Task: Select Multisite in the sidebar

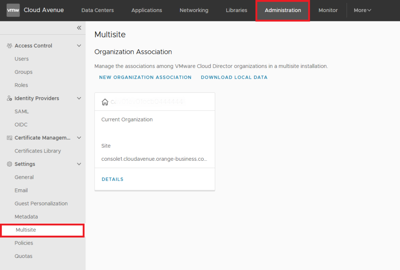Action: point(42,230)
